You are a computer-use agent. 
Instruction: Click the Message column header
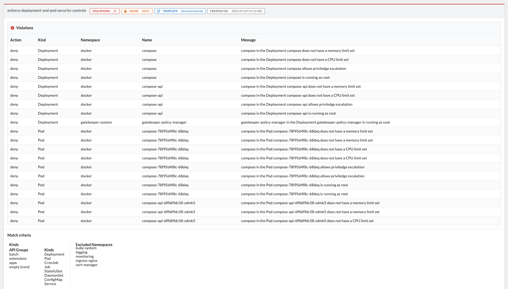pyautogui.click(x=248, y=40)
